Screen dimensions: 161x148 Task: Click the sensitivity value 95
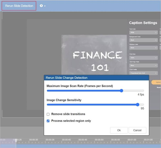[142, 109]
